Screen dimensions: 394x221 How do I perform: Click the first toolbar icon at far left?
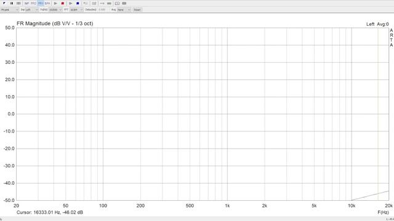(x=4, y=3)
